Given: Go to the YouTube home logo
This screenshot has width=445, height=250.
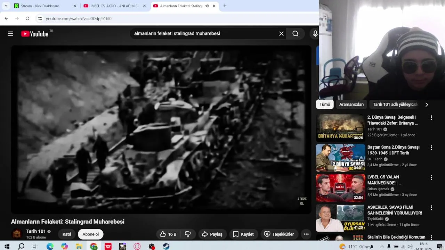Looking at the screenshot, I should [35, 34].
